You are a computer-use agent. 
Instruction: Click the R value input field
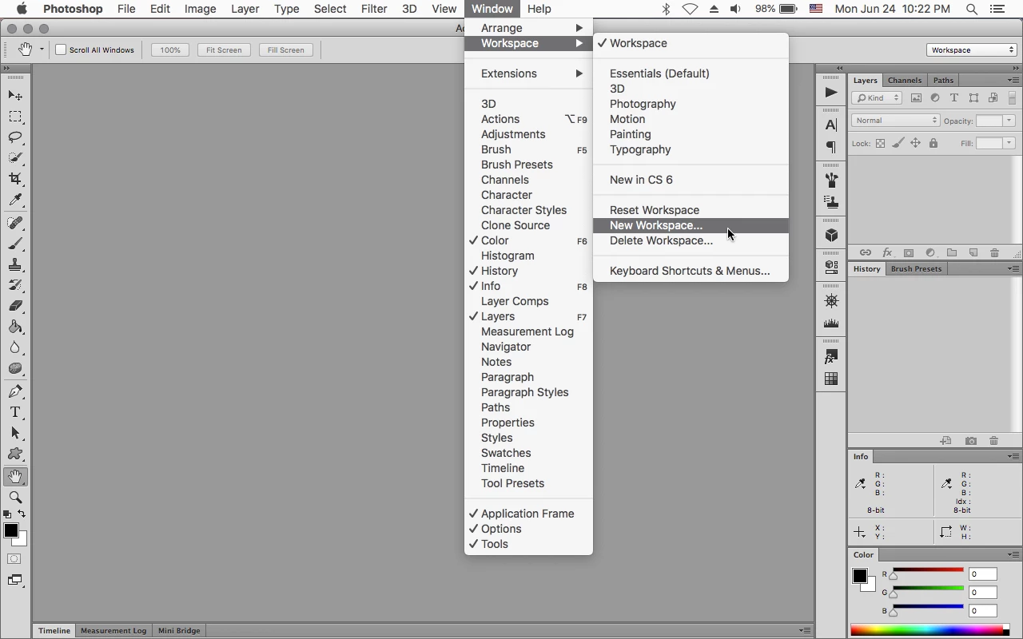(983, 574)
